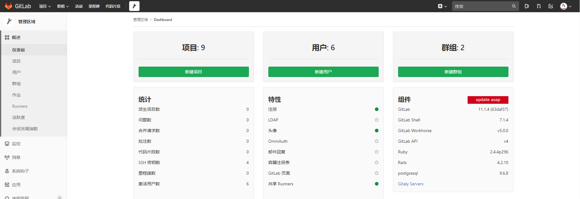Open the issues icon in top bar

tap(527, 6)
